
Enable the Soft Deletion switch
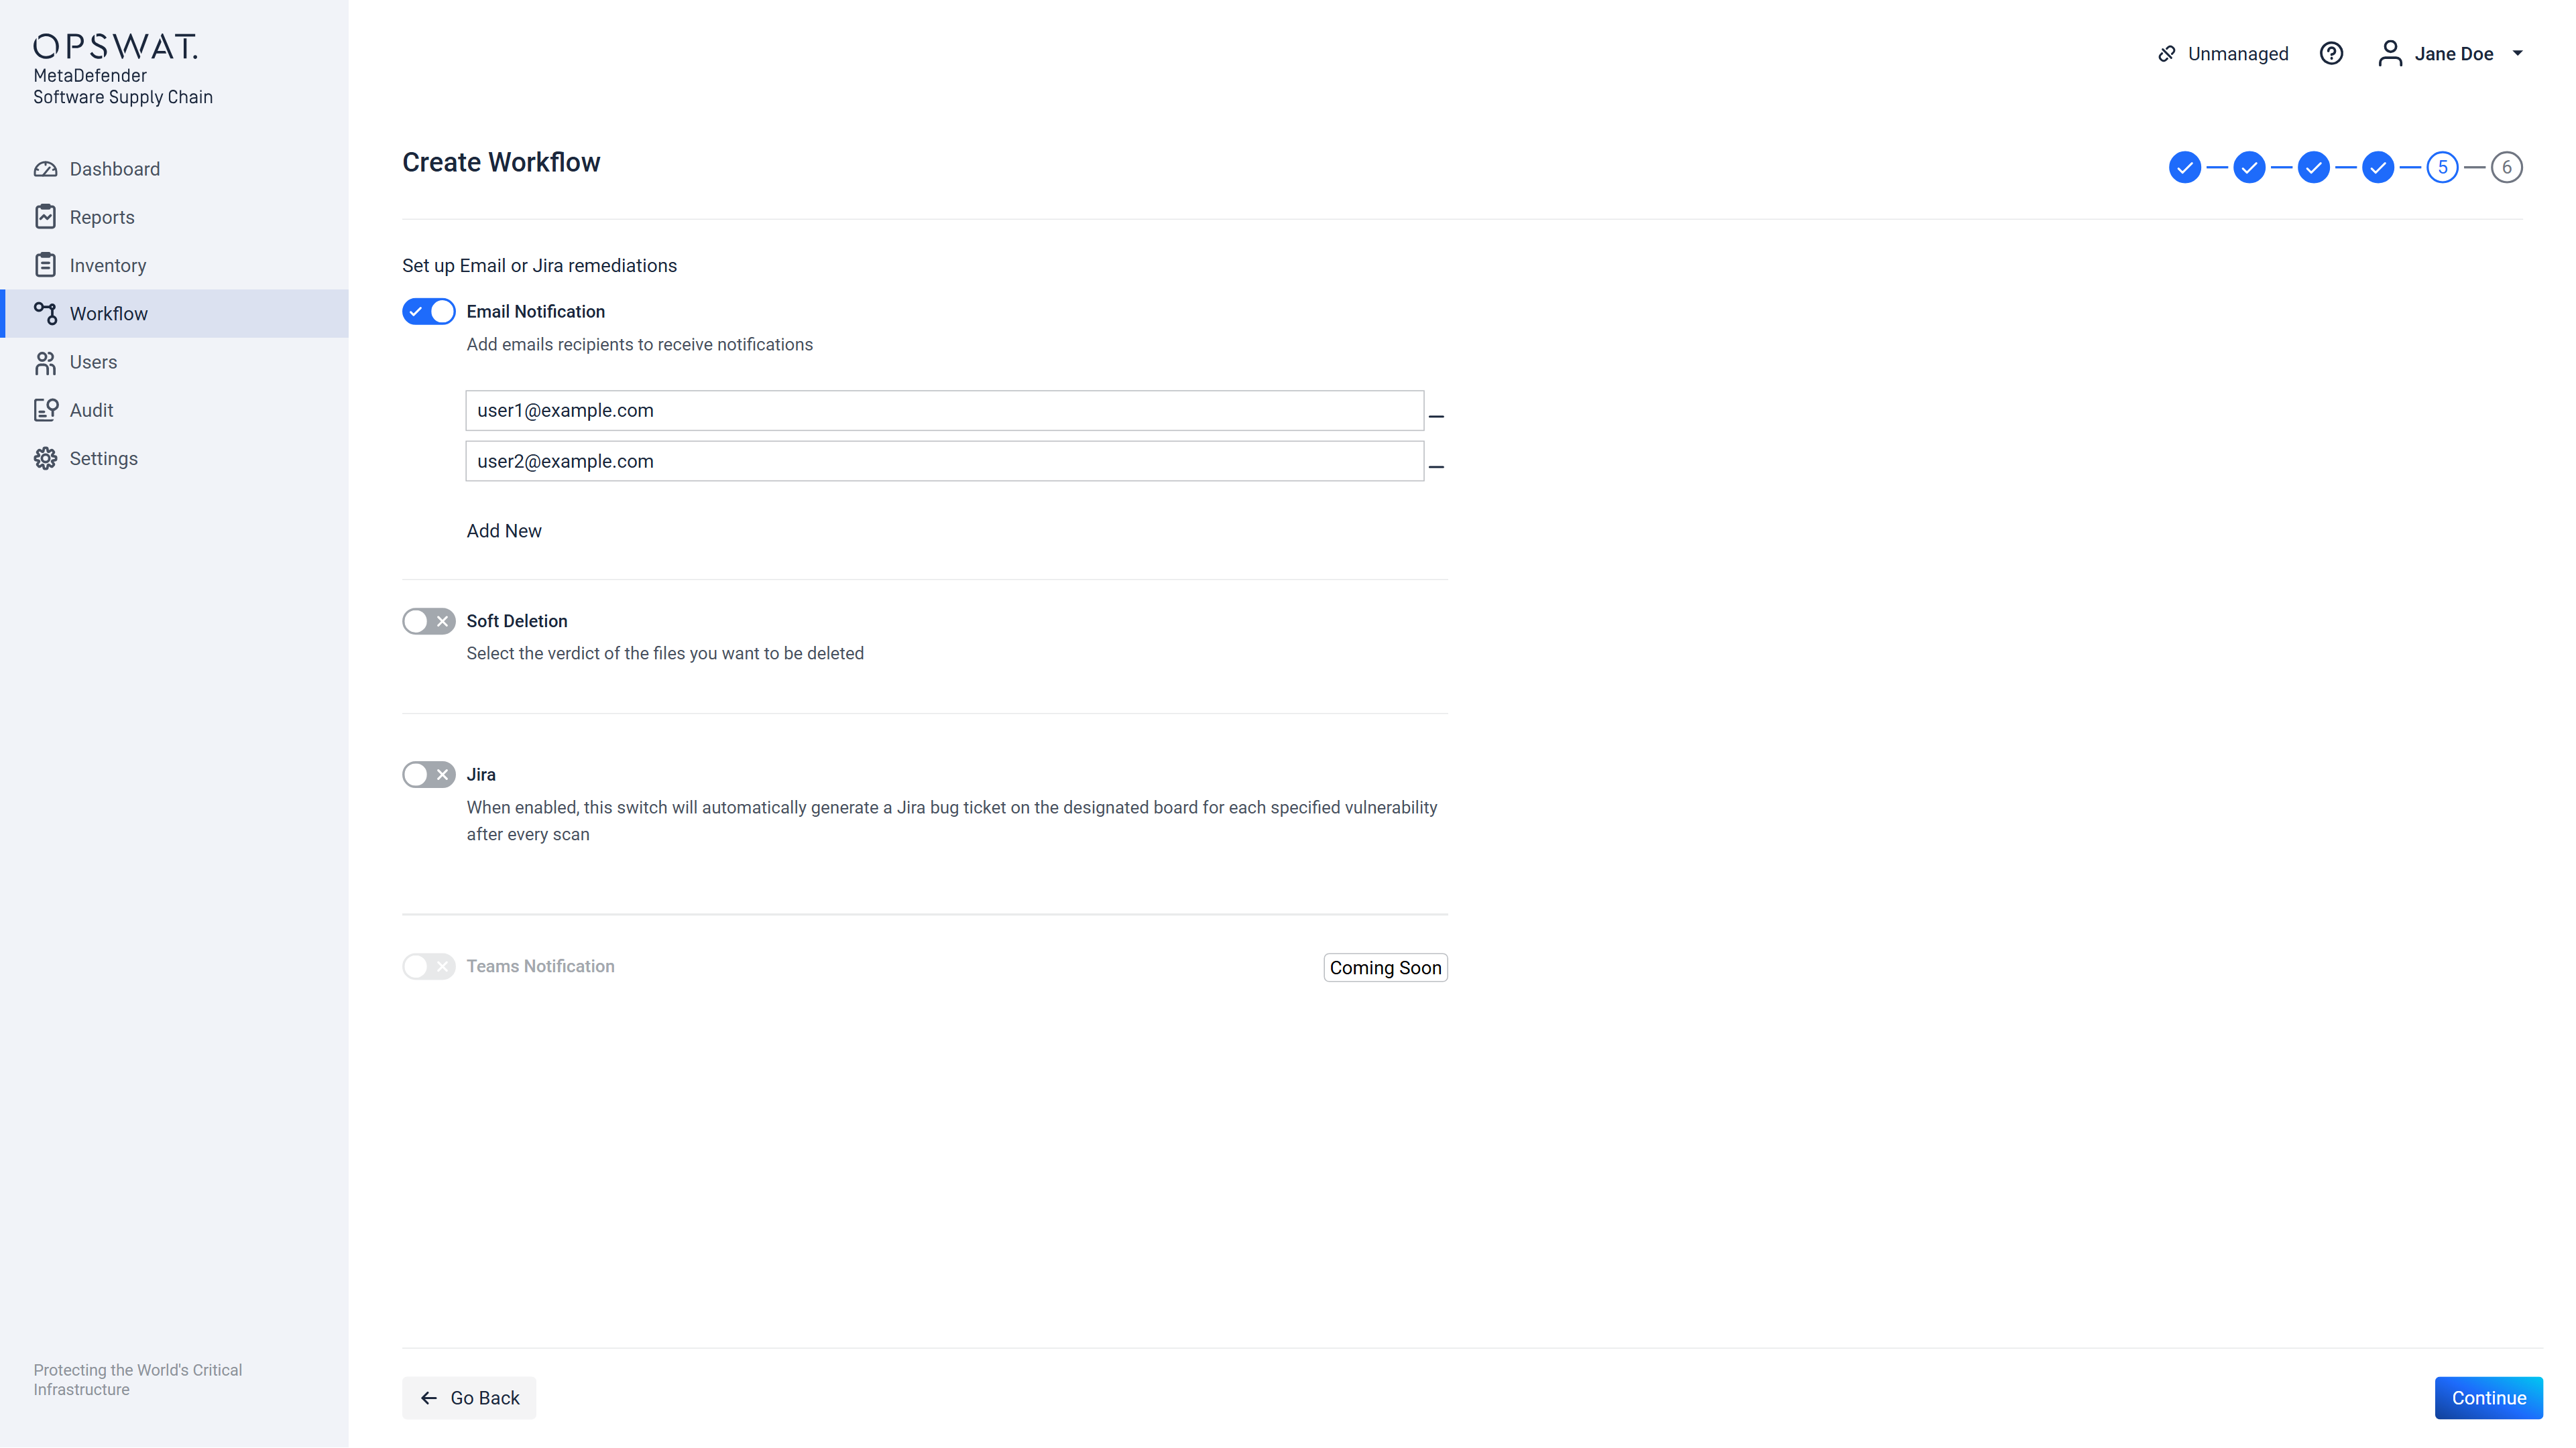[429, 622]
